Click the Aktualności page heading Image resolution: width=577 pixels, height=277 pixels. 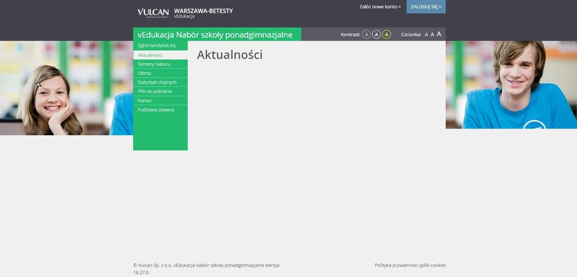pyautogui.click(x=230, y=55)
